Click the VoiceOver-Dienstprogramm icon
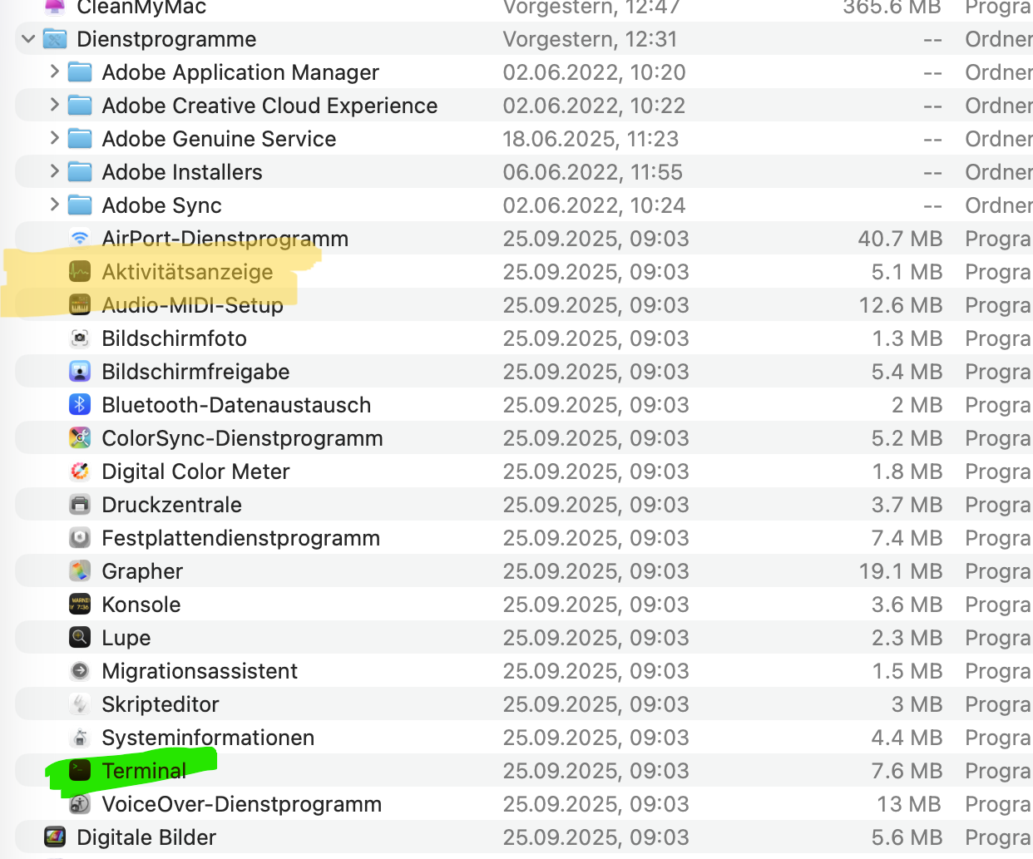This screenshot has height=859, width=1033. (80, 804)
